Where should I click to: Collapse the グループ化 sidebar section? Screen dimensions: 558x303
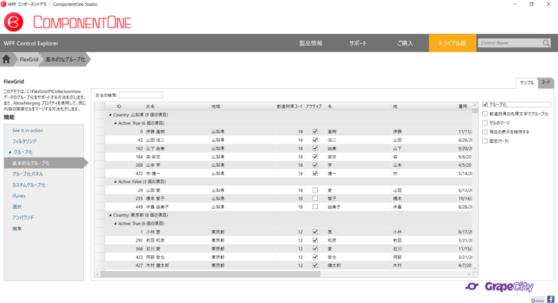(x=10, y=152)
